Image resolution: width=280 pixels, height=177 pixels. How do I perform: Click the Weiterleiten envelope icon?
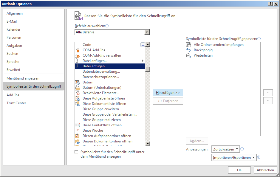[188, 55]
